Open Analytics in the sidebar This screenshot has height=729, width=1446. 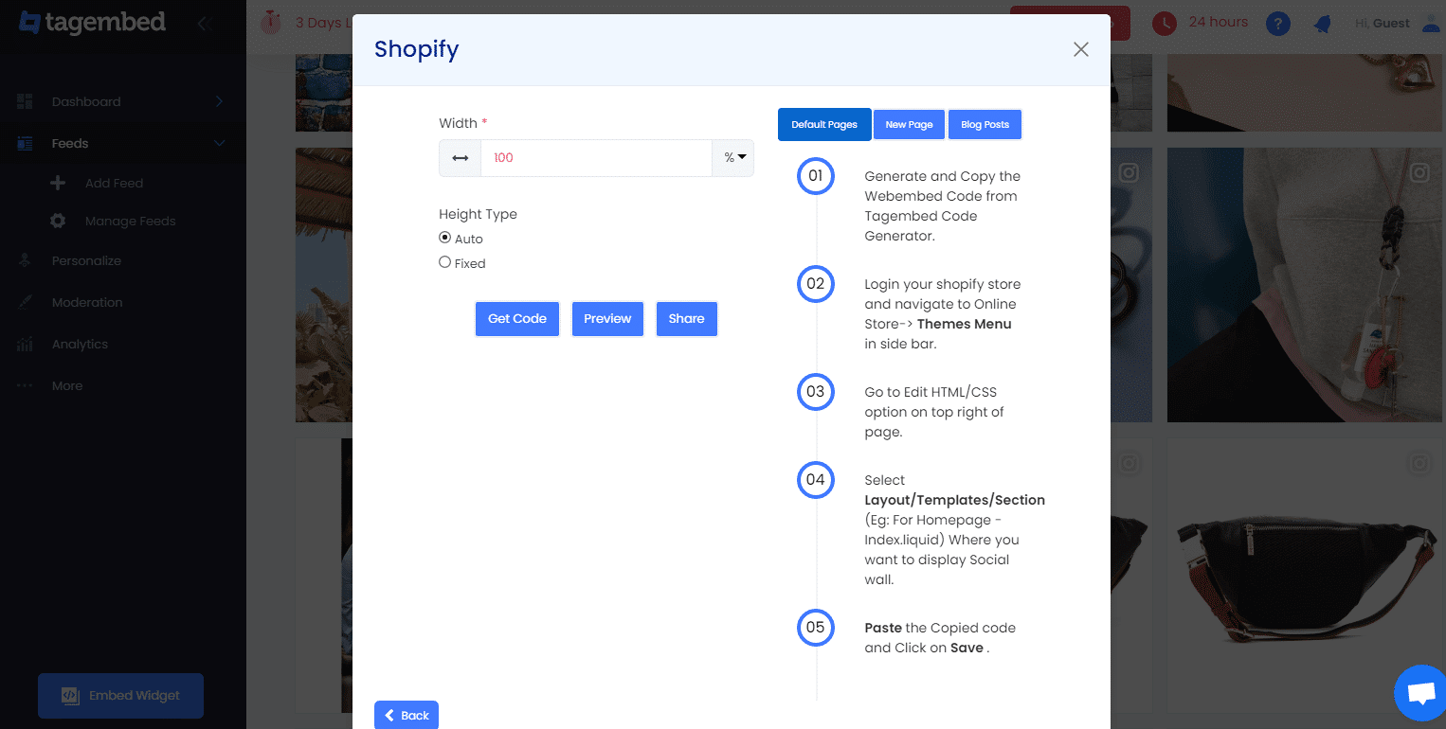coord(80,344)
